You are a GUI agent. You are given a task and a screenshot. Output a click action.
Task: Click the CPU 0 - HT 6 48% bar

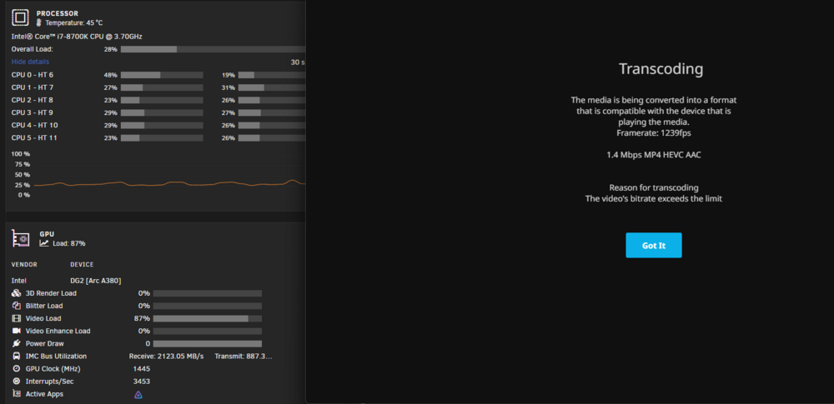[162, 75]
